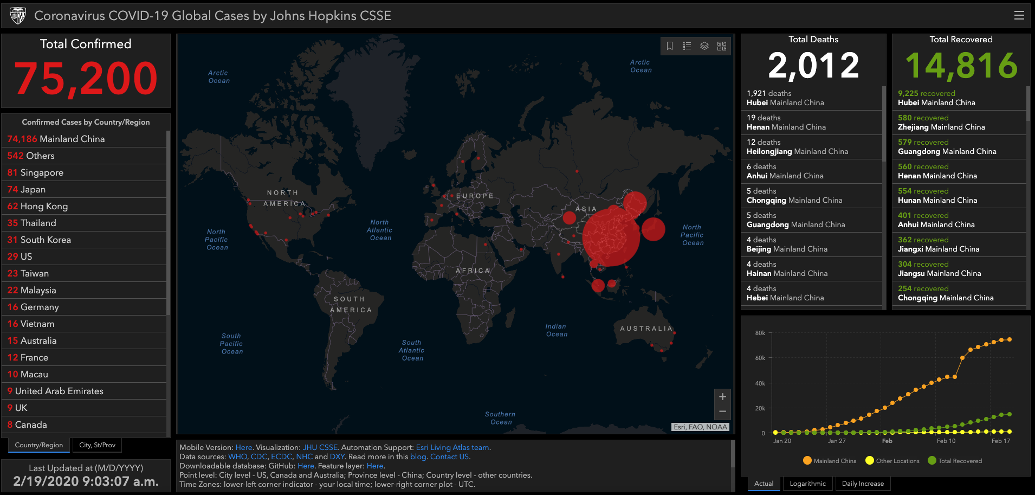
Task: Switch to the City, St/Prov tab
Action: [97, 445]
